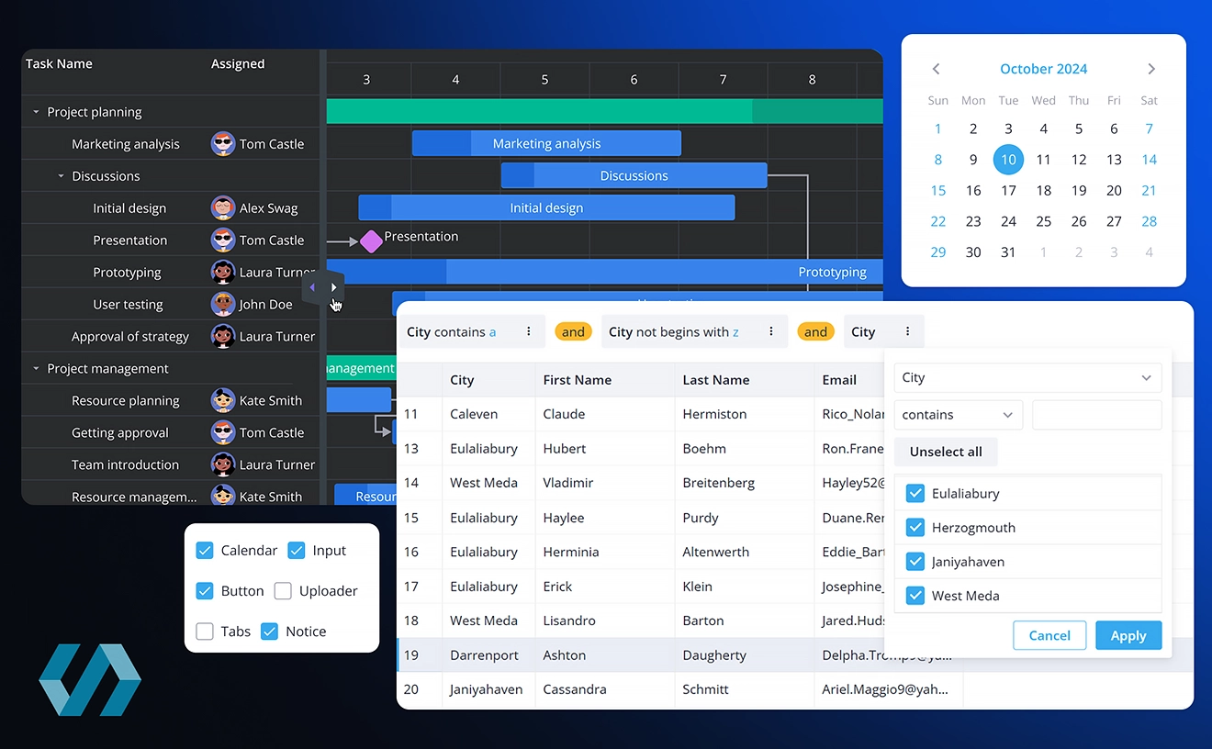Click the filter value input field
The height and width of the screenshot is (749, 1212).
pyautogui.click(x=1097, y=415)
